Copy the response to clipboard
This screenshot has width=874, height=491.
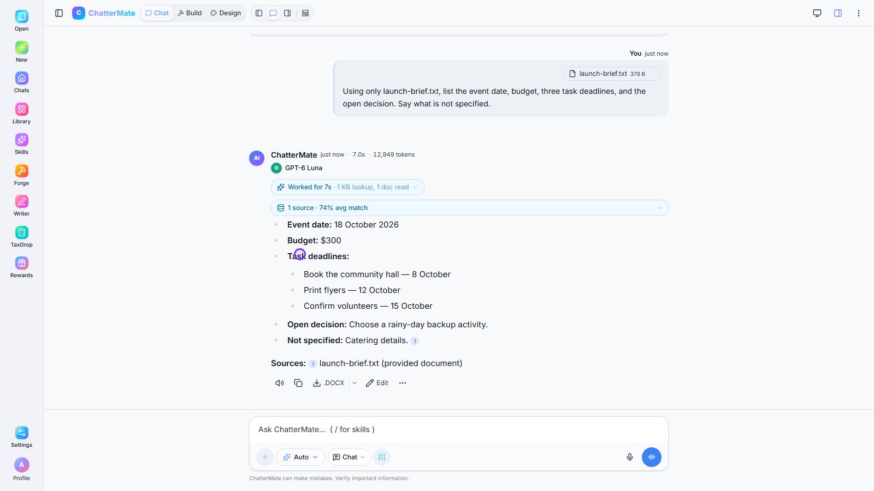point(298,383)
